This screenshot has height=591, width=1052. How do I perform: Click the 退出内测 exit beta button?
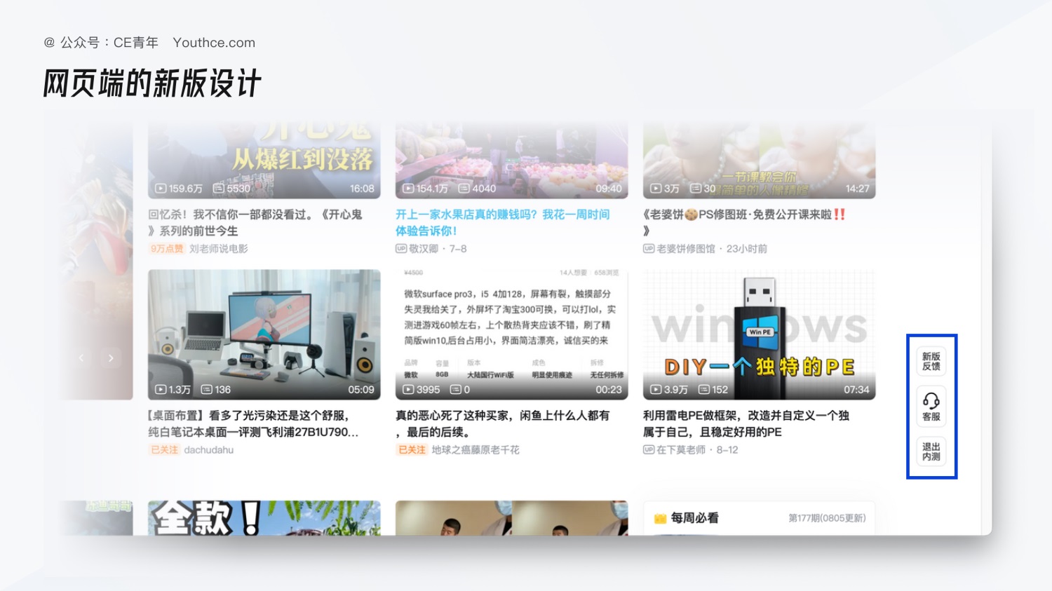pyautogui.click(x=931, y=451)
